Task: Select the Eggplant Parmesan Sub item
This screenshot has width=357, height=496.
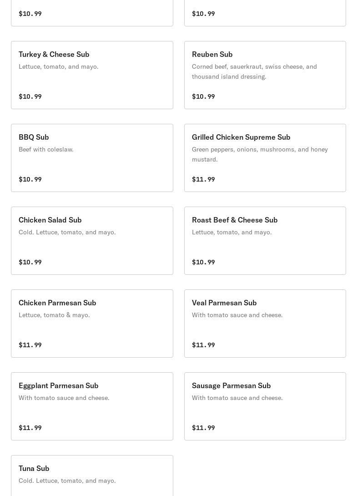Action: pyautogui.click(x=92, y=406)
